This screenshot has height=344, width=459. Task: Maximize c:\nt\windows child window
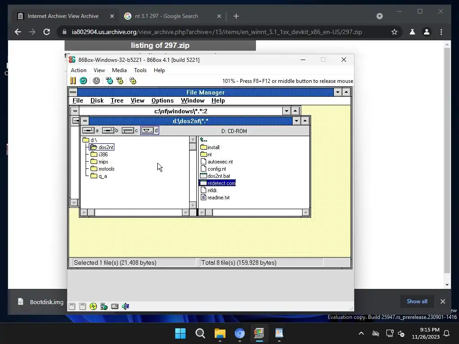tap(295, 111)
